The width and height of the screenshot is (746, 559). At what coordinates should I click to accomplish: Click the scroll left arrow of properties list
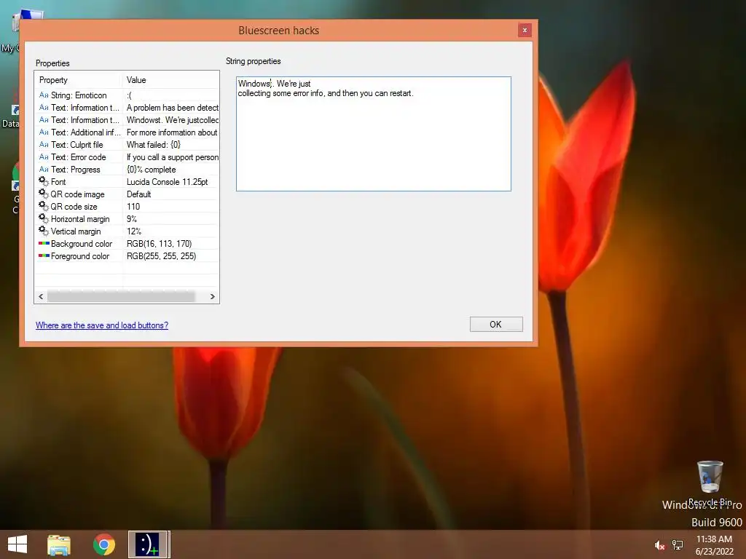coord(41,297)
